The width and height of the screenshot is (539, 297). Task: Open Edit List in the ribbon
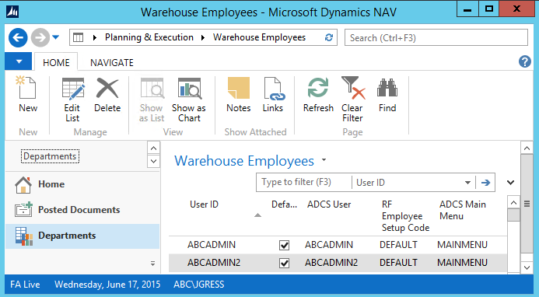coord(72,100)
